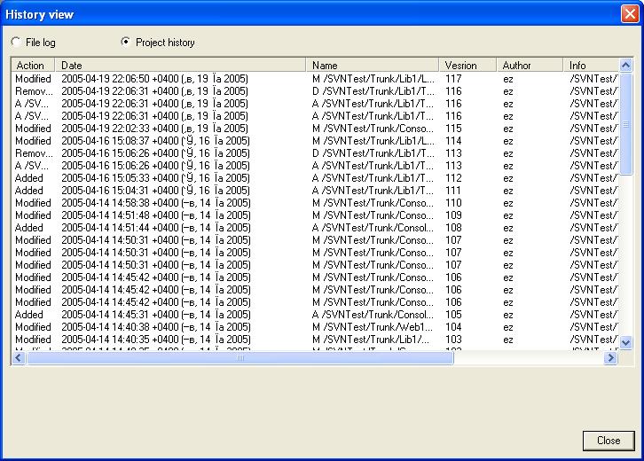
Task: Click the horizontal scrollbar left arrow
Action: [18, 358]
